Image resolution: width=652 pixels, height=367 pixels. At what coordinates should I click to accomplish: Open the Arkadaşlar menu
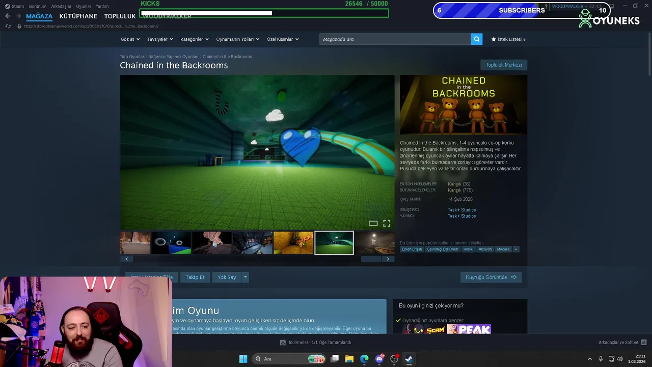(61, 6)
